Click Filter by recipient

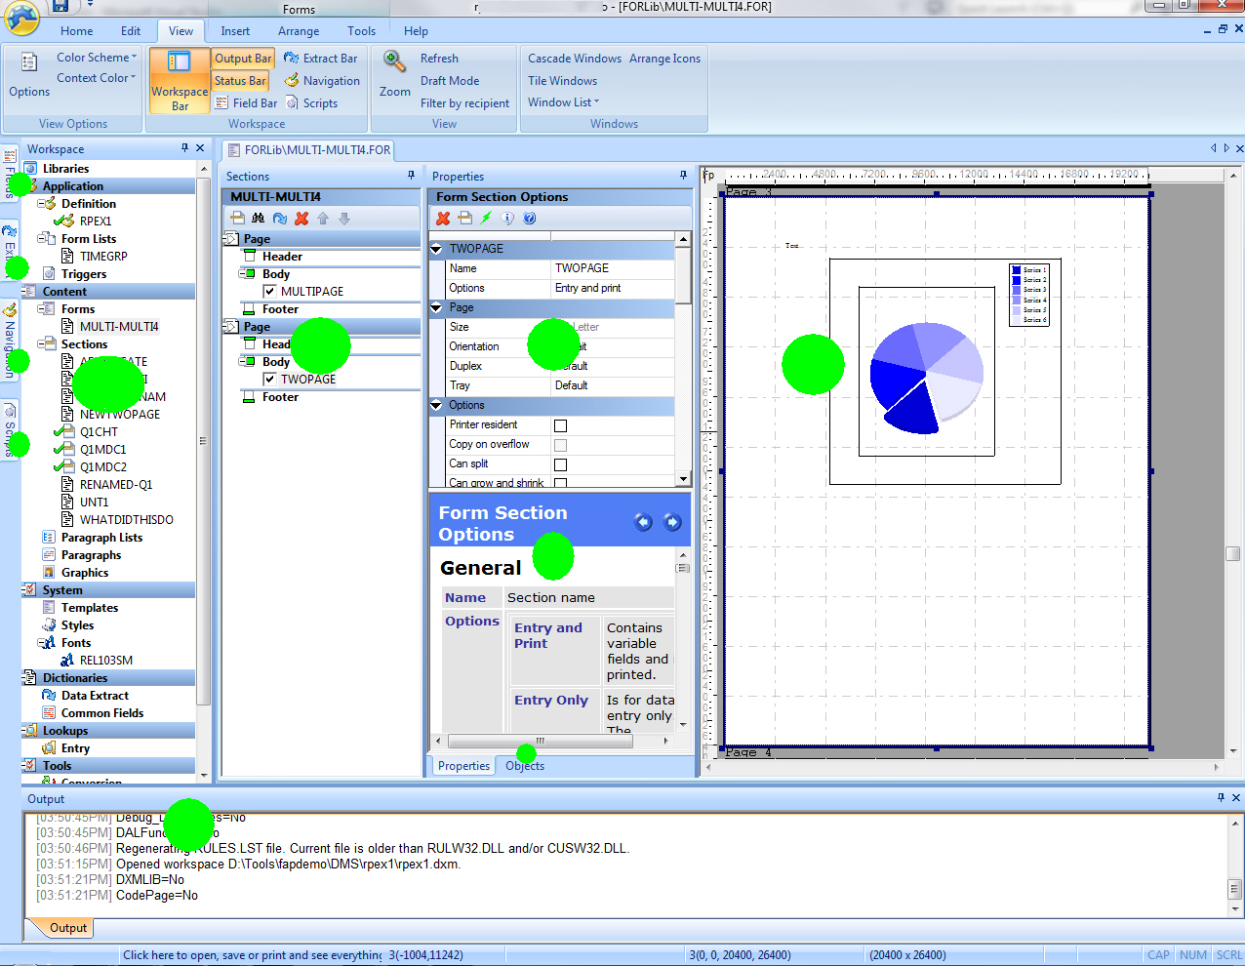[464, 103]
